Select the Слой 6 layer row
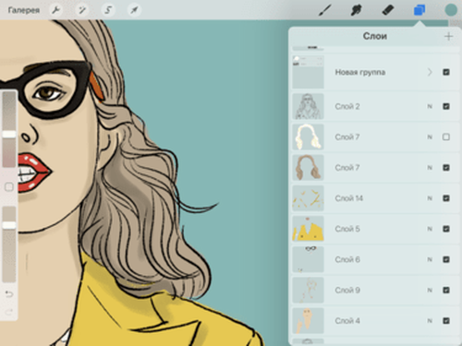The image size is (462, 346). (x=375, y=259)
